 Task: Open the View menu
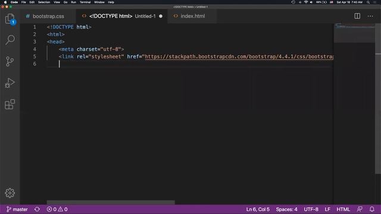(x=57, y=2)
